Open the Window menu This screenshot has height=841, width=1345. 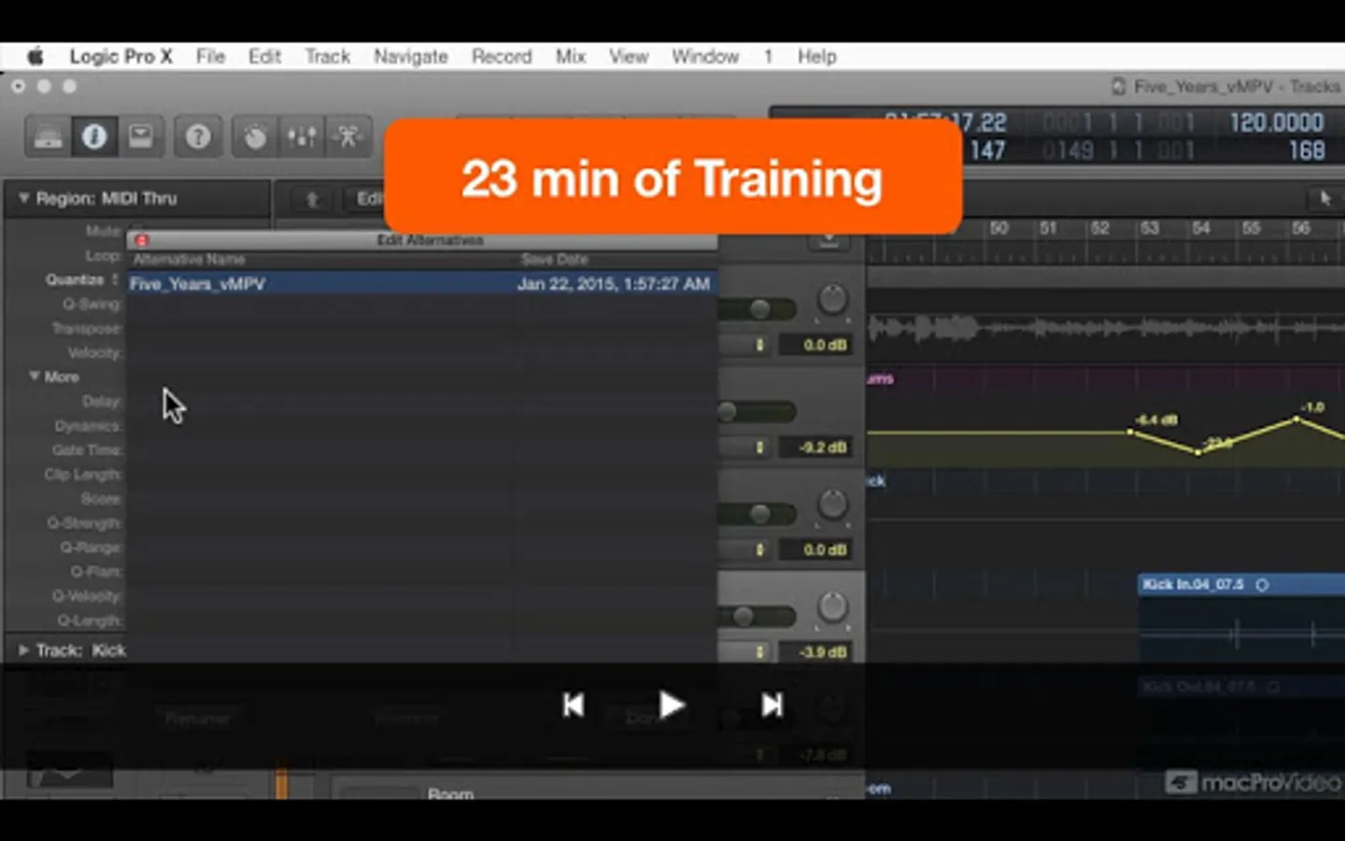pyautogui.click(x=705, y=57)
